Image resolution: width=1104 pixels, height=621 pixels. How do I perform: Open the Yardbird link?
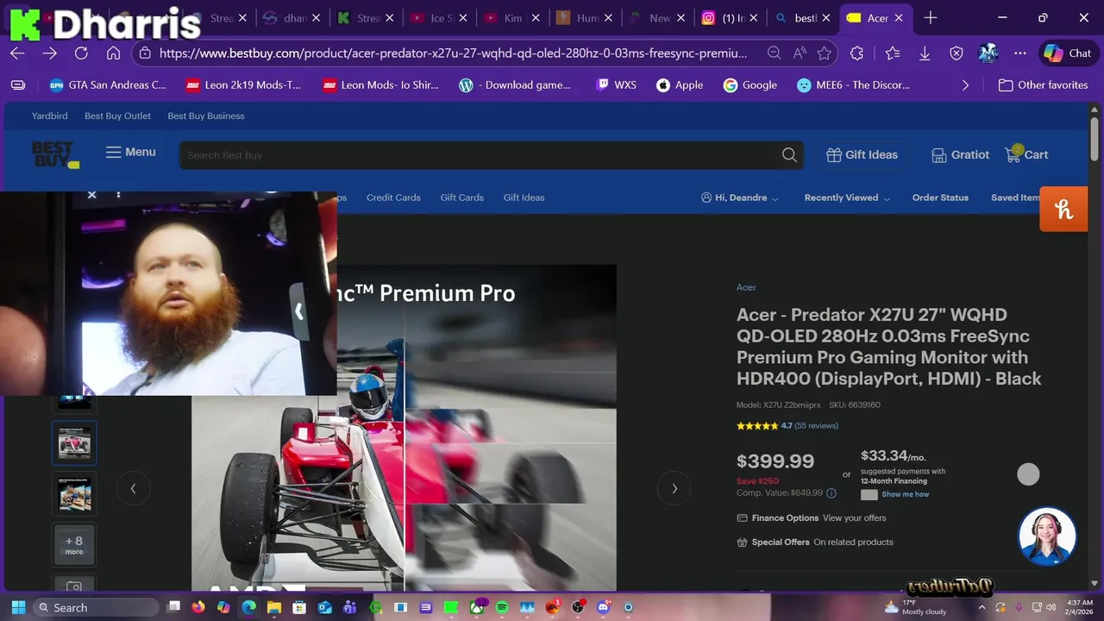pos(49,116)
